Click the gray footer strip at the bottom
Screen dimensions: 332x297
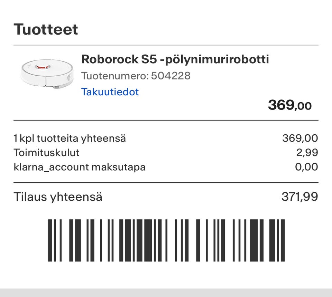(x=166, y=293)
